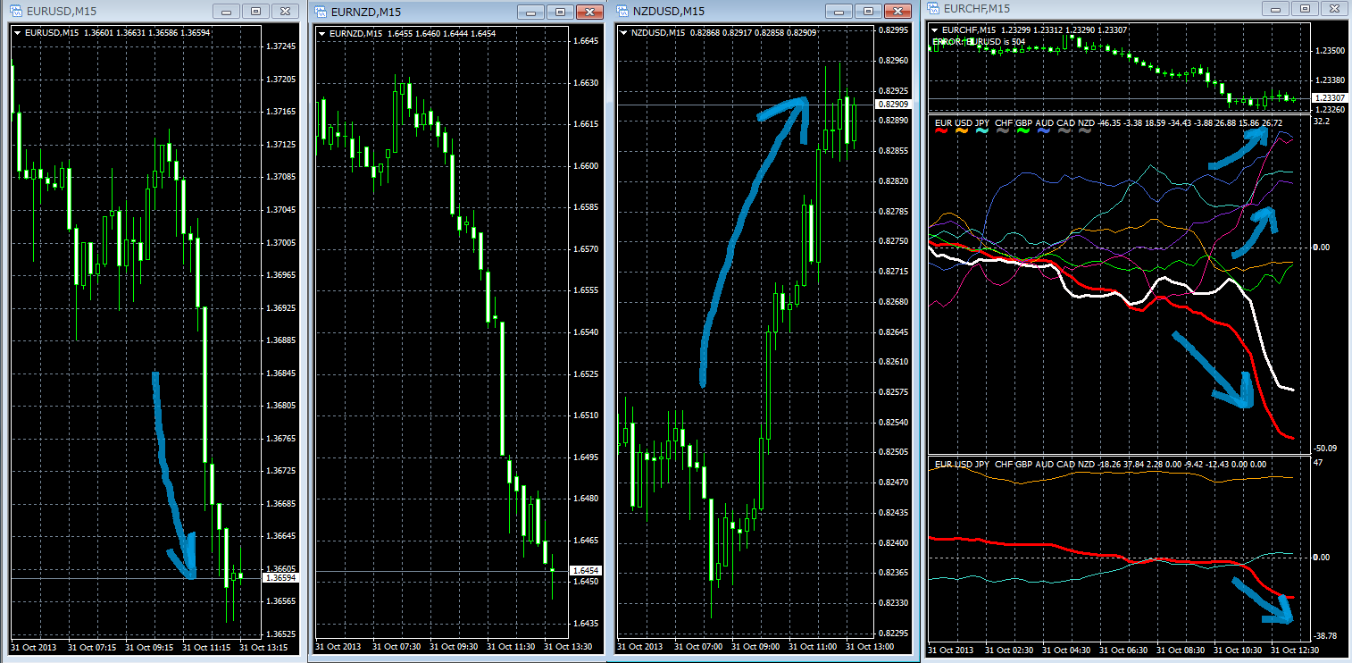The image size is (1352, 663).
Task: Select the EURUSD,M15 window title text
Action: (62, 12)
